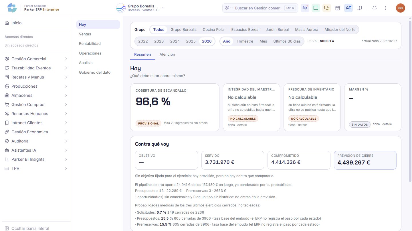Click the Parker Solutions logo
Viewport: 412px width, 231px height.
12,8
